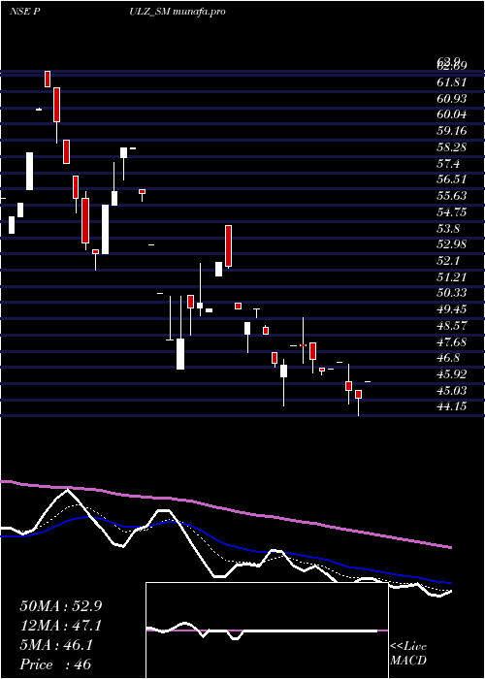
Task: Click the Price : 46 label
Action: pos(56,664)
